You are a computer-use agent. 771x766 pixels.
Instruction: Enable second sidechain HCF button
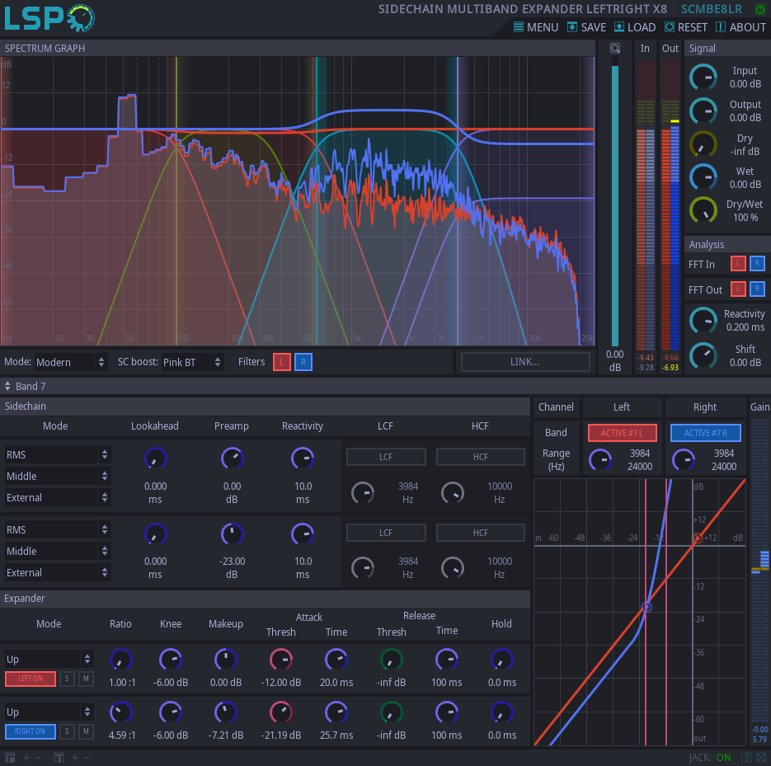[481, 533]
